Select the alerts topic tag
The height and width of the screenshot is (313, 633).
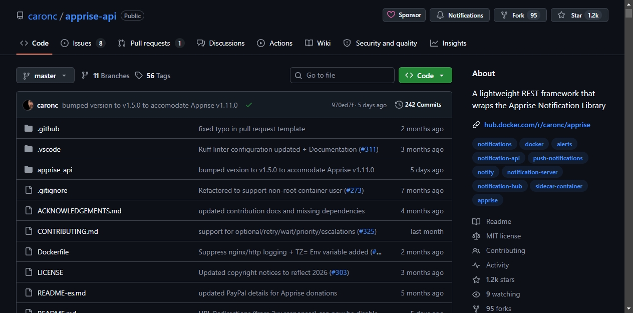(x=564, y=144)
